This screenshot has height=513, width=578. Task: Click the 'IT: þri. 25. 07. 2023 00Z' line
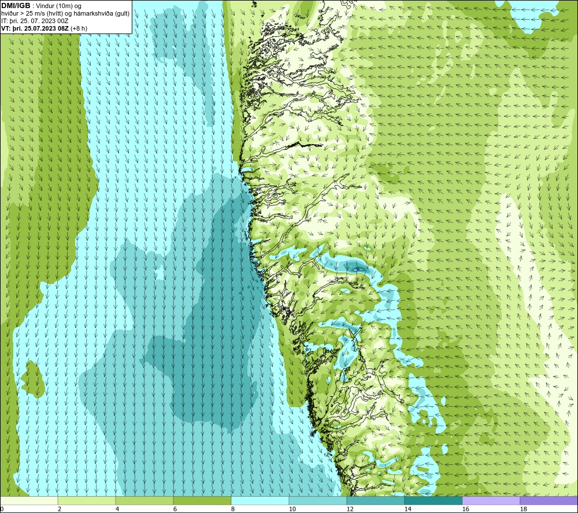(x=35, y=21)
